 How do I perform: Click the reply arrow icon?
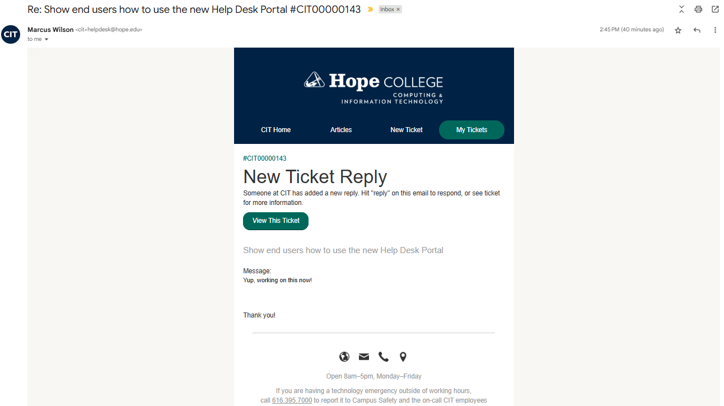coord(697,30)
